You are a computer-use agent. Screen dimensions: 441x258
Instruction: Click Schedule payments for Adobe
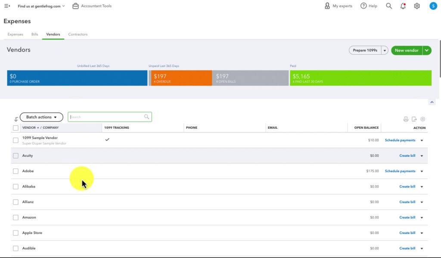pyautogui.click(x=401, y=171)
